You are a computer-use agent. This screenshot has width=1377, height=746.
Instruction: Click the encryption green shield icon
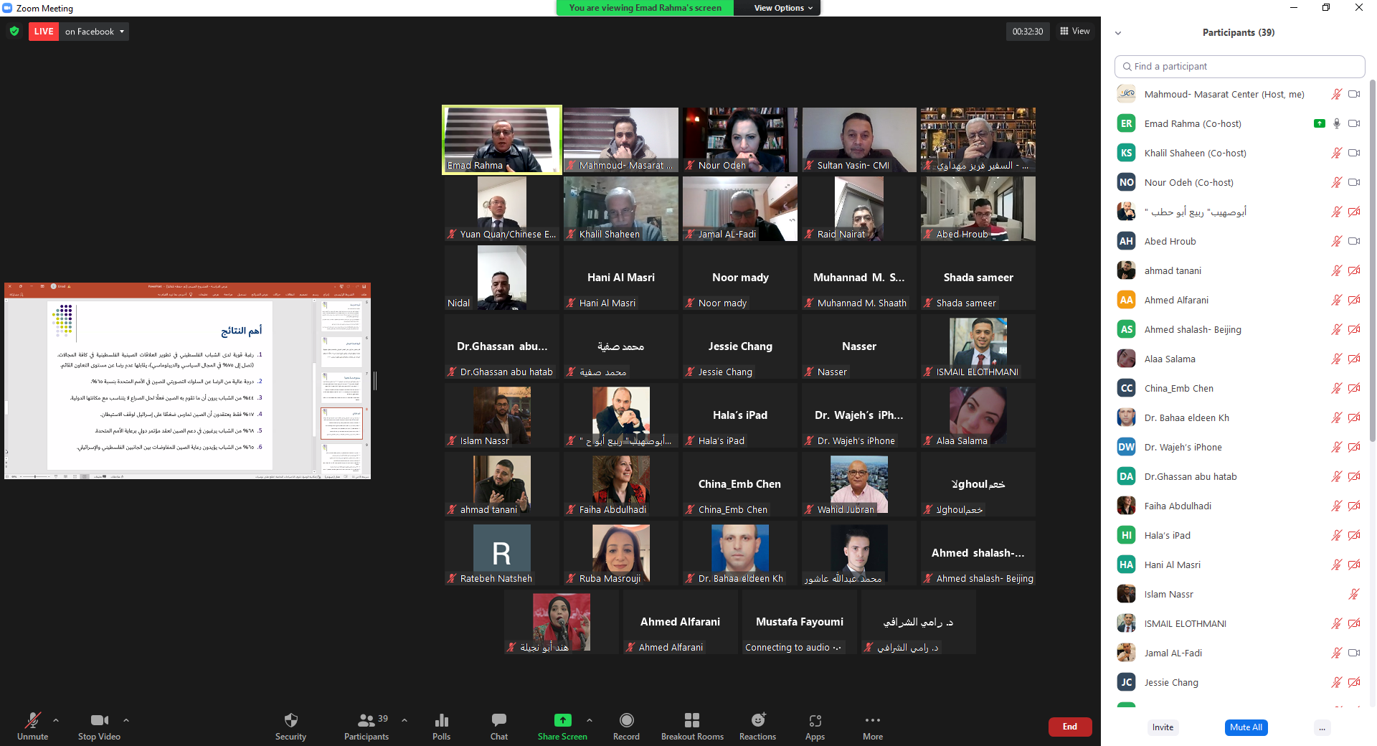(x=14, y=32)
